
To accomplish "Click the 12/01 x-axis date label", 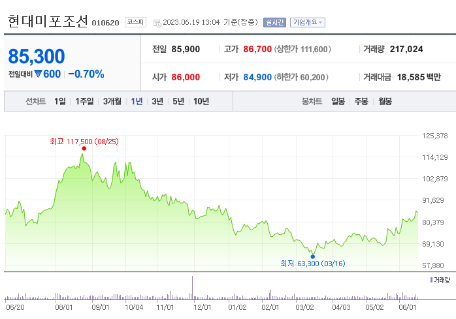I will [203, 307].
